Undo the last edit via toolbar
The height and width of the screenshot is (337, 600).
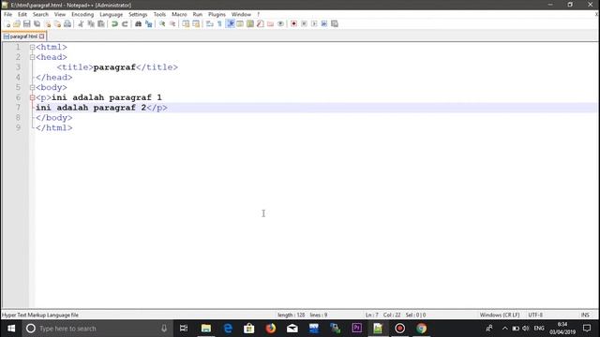(114, 23)
